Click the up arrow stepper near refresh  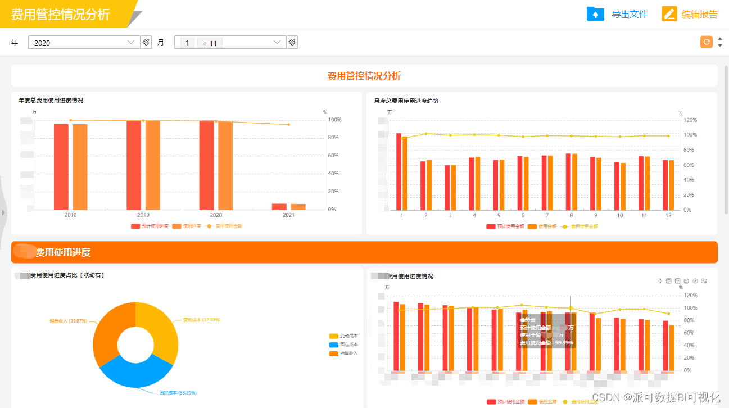pyautogui.click(x=720, y=38)
